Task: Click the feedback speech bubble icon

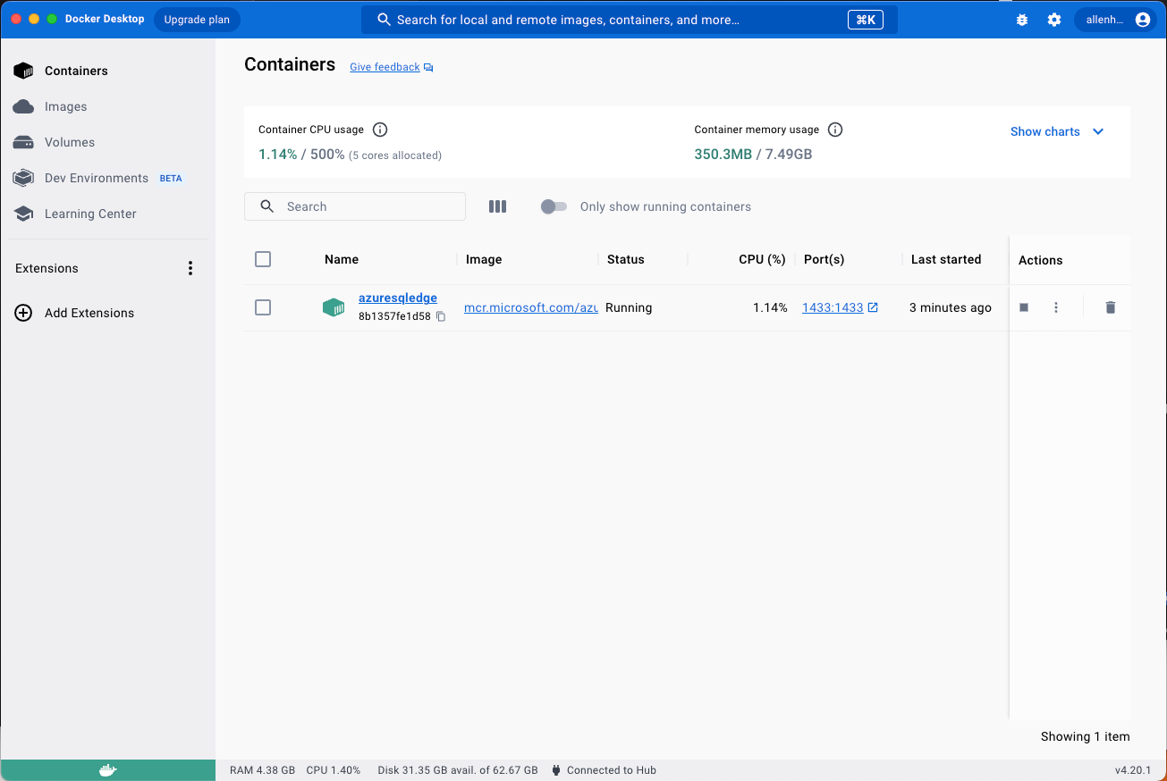Action: pyautogui.click(x=428, y=68)
